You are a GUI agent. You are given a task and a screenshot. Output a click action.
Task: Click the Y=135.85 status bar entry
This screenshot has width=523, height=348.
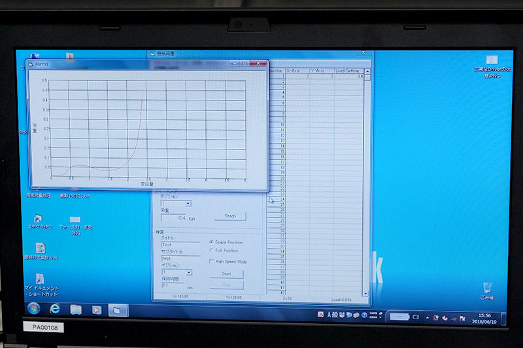click(x=233, y=297)
